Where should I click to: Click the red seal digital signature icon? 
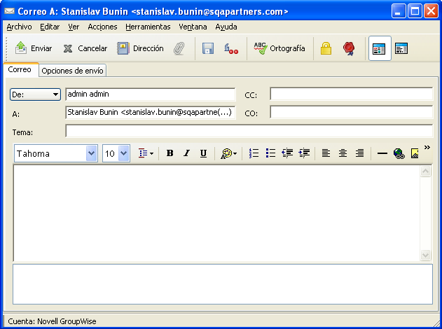(x=349, y=48)
